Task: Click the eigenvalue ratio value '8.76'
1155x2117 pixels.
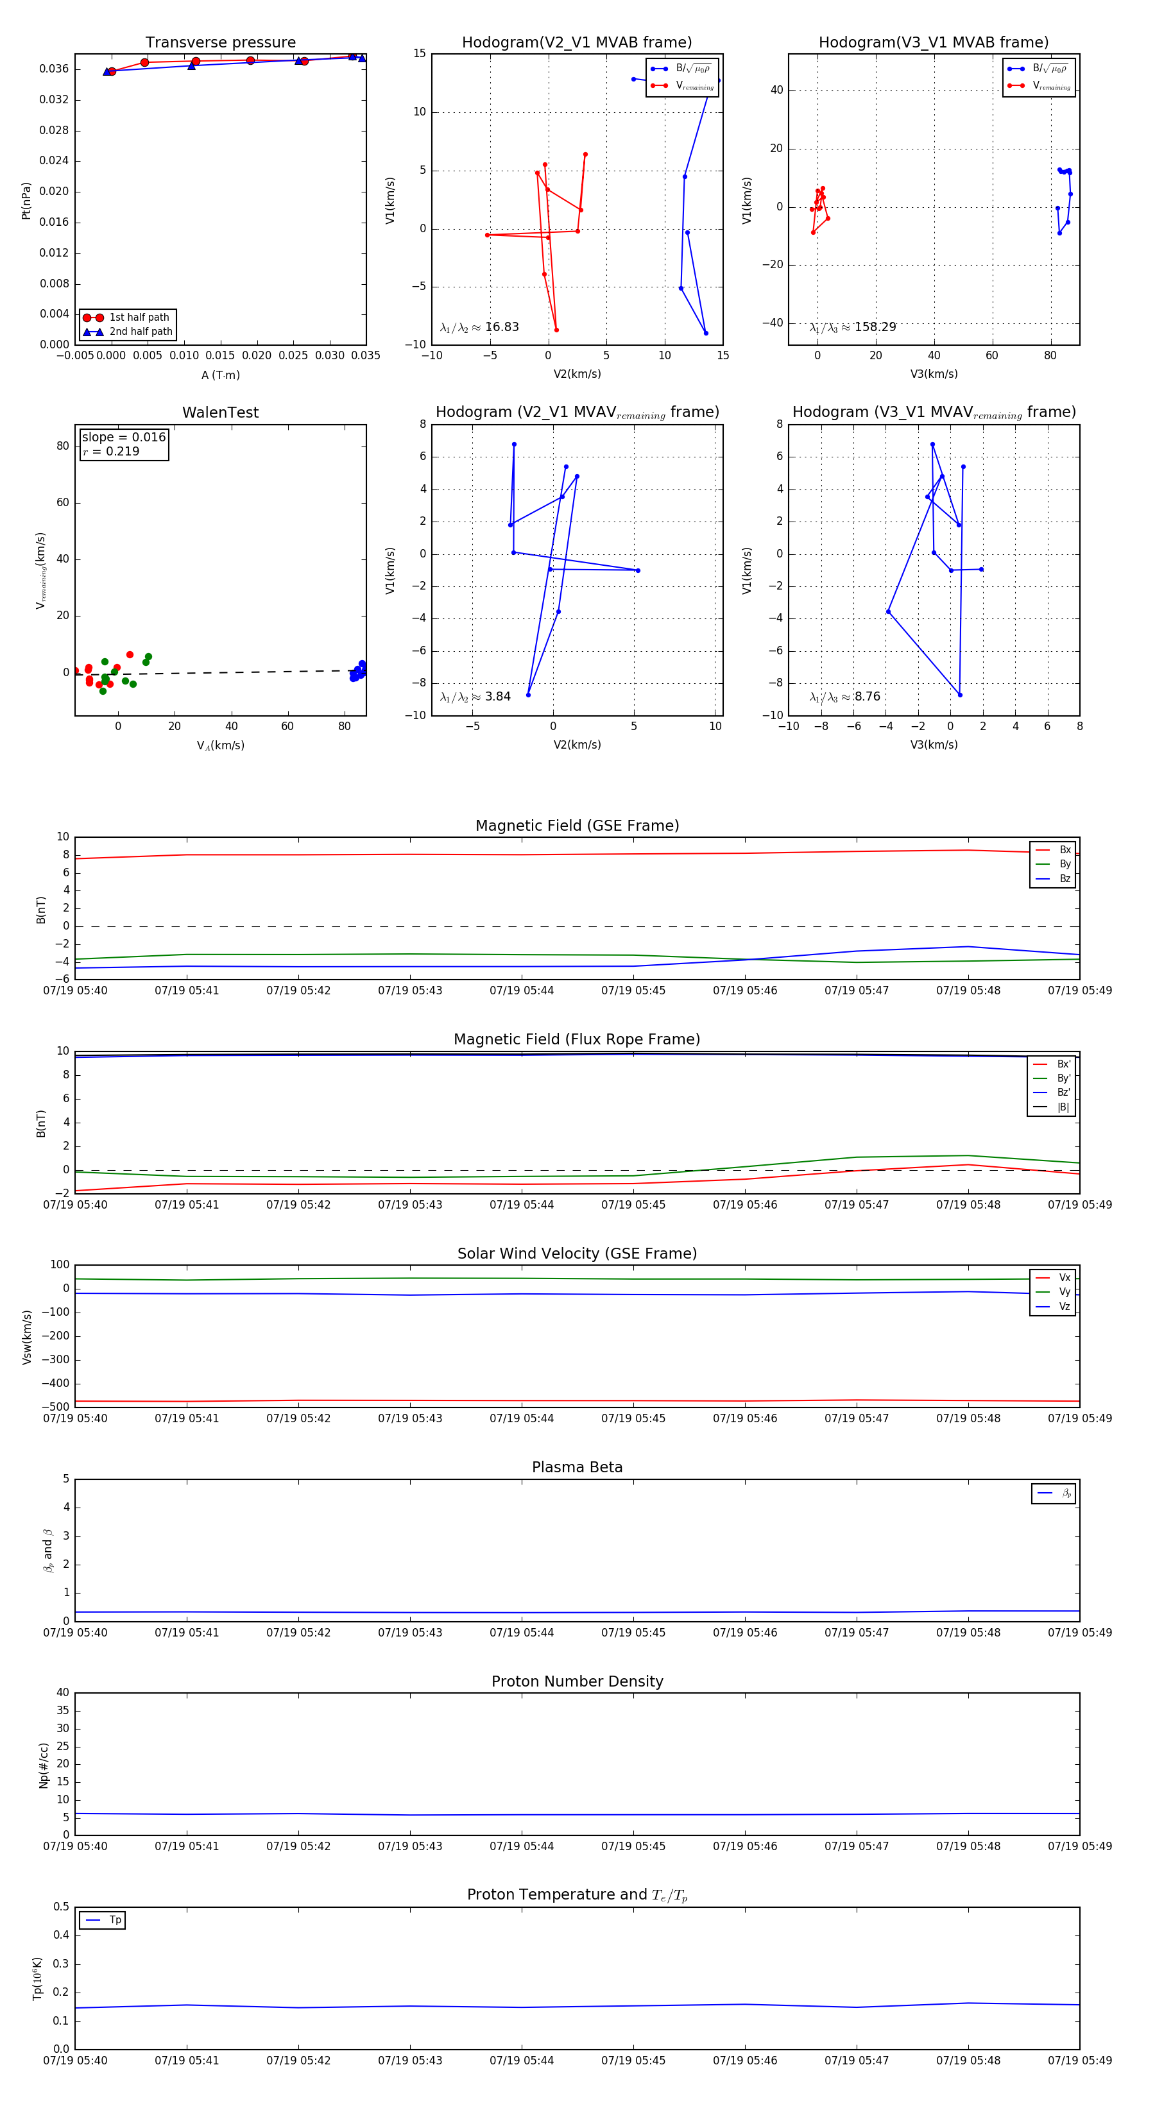Action: pos(868,697)
